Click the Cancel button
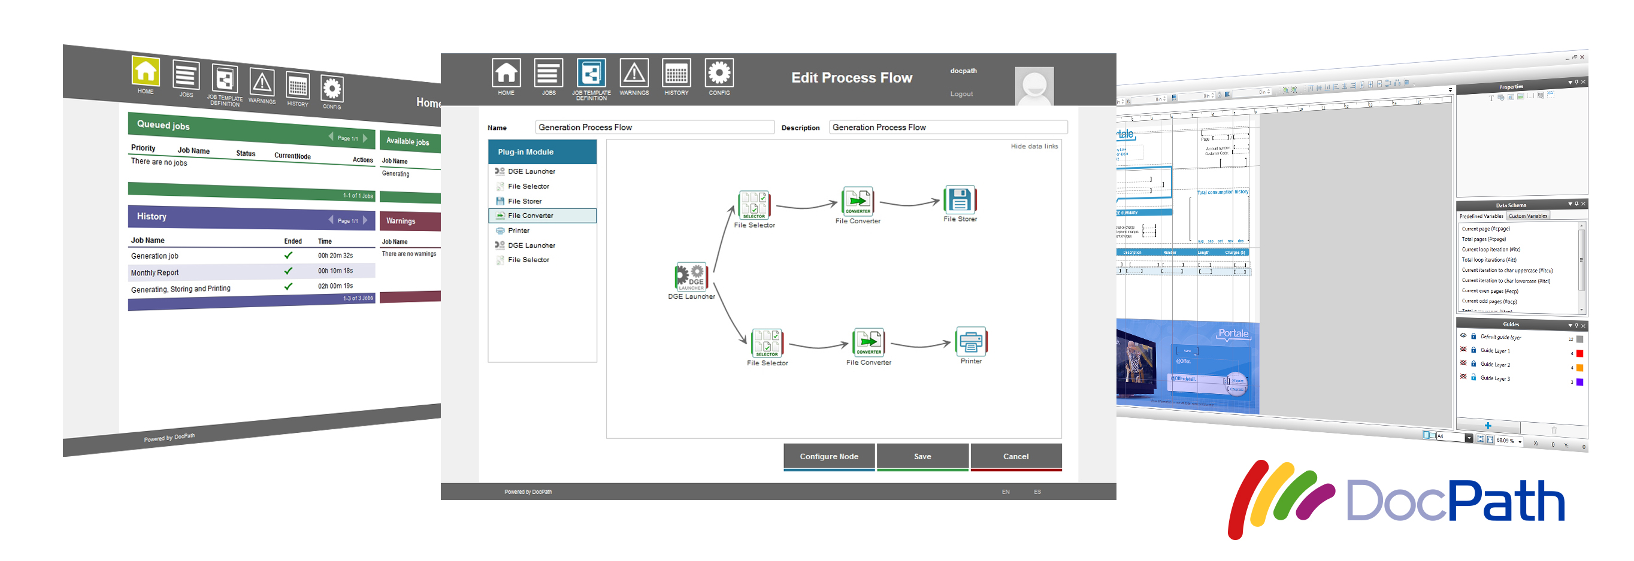Viewport: 1634px width, 561px height. click(x=1015, y=457)
